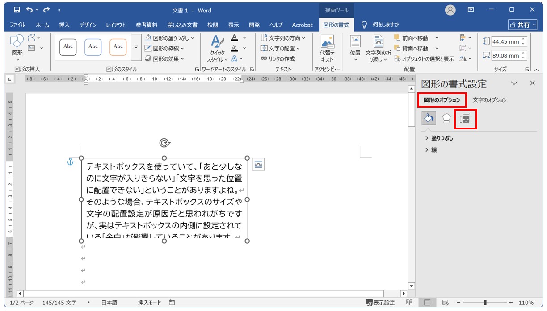Click the user account avatar icon

click(450, 10)
